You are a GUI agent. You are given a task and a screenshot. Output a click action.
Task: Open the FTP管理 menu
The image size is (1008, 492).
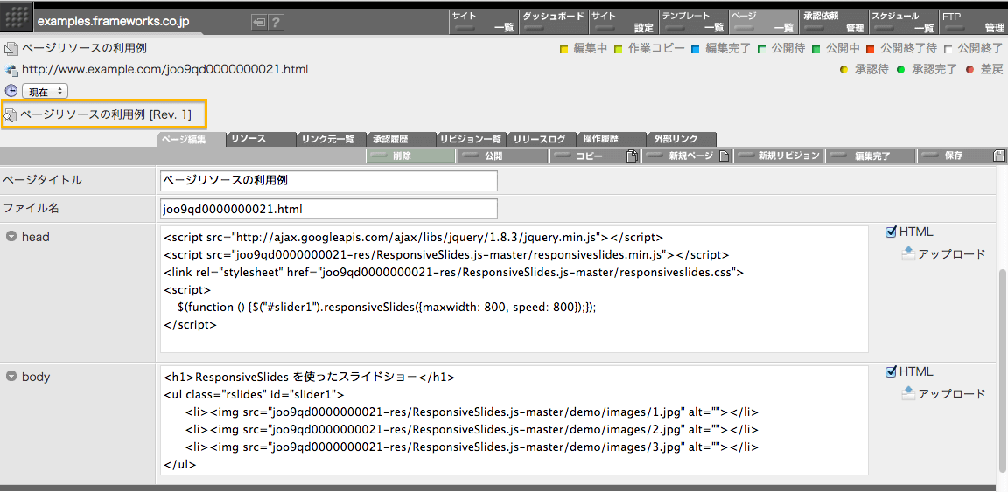coord(973,22)
